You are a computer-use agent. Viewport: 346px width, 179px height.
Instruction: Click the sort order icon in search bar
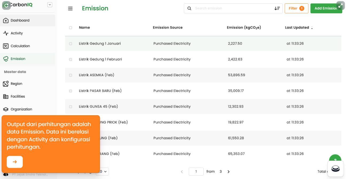(x=277, y=9)
